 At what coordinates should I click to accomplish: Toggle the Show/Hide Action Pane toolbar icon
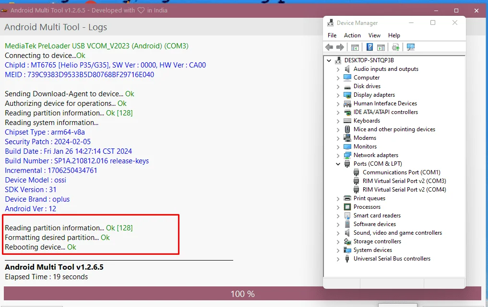(381, 47)
